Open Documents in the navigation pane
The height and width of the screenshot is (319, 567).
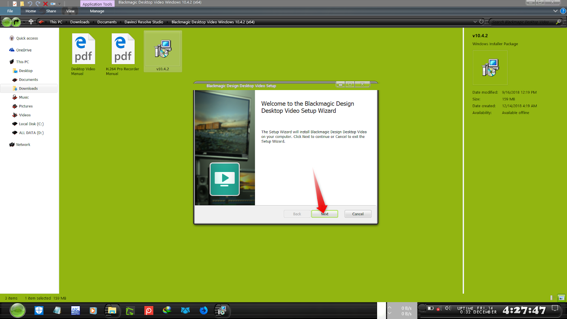(28, 79)
